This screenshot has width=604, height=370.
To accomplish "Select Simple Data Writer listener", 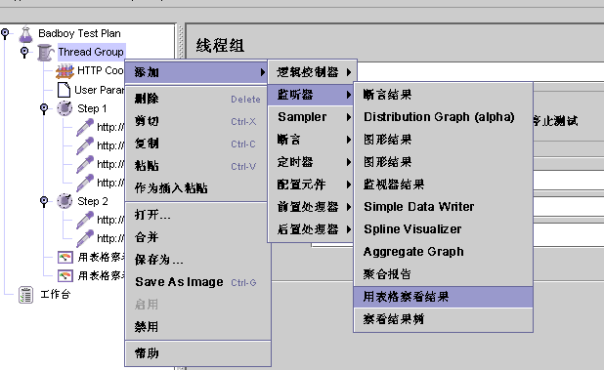I will pyautogui.click(x=443, y=207).
